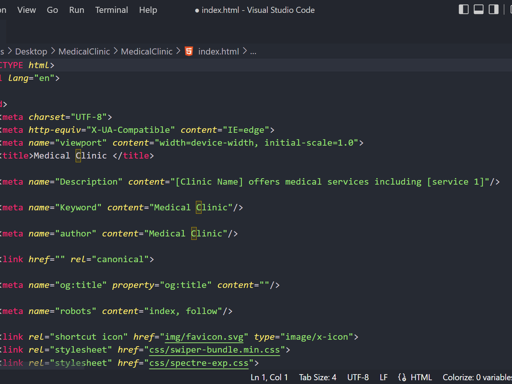
Task: Open the Go menu
Action: click(x=52, y=10)
